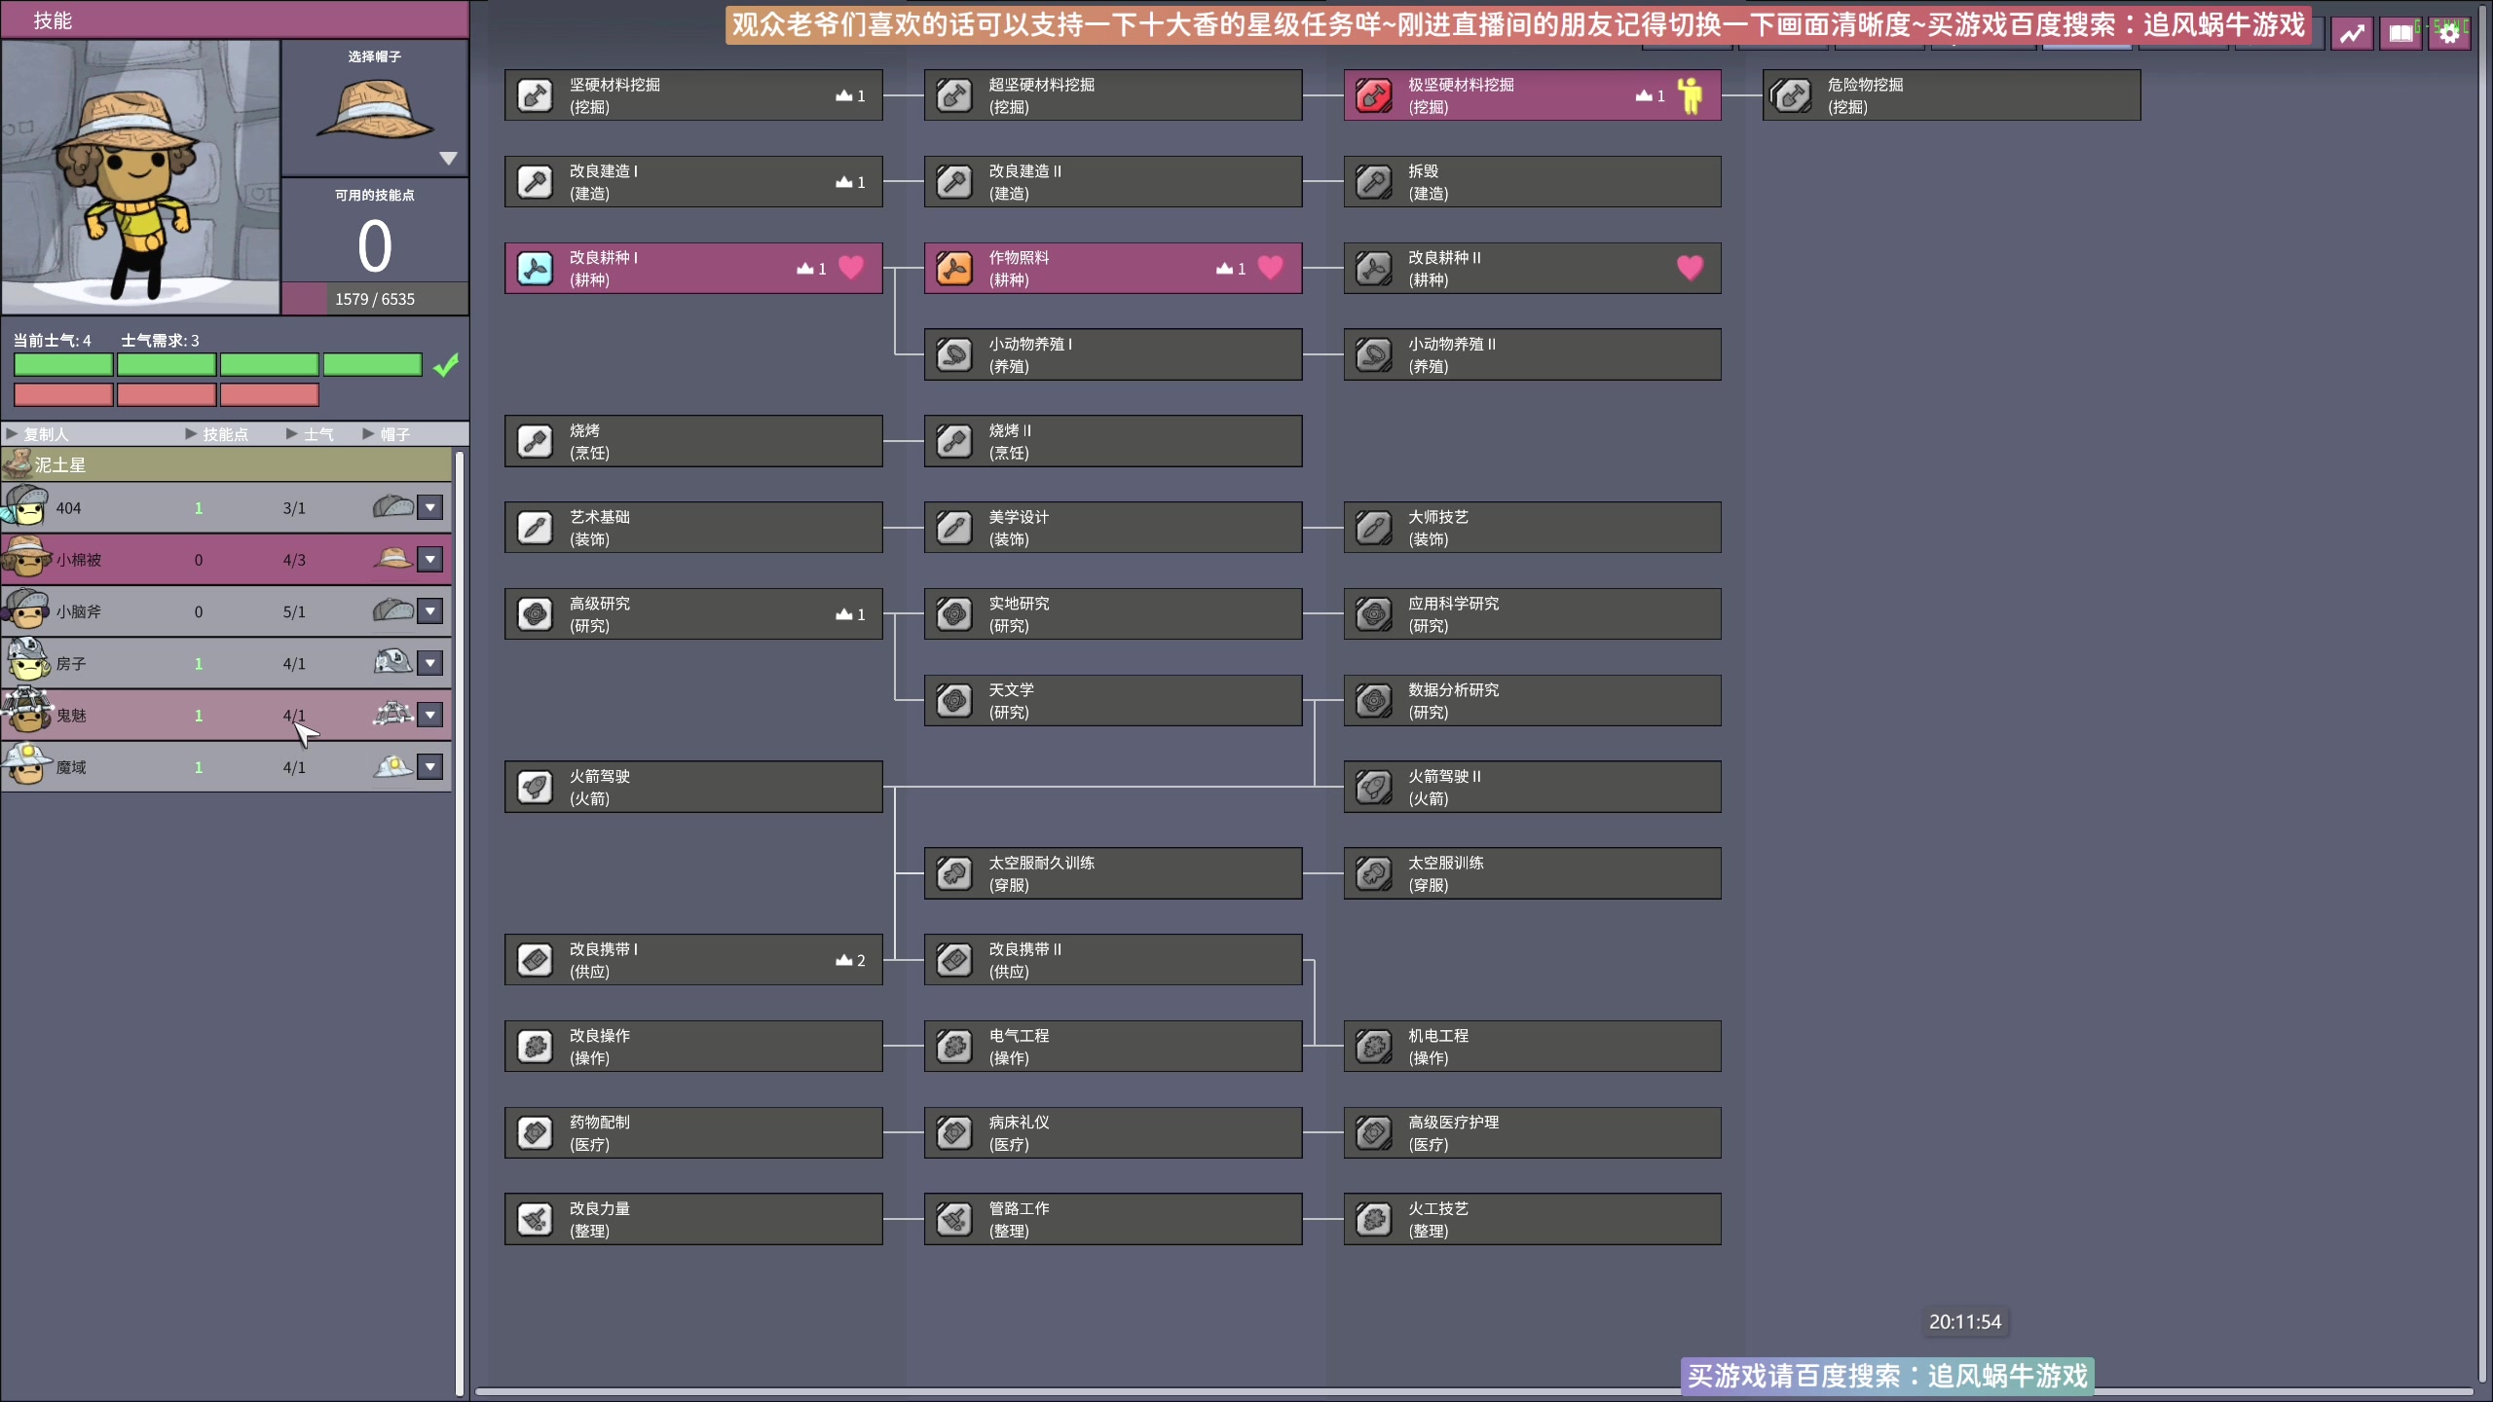Select the 应用科学研究 skill

coord(1532,614)
